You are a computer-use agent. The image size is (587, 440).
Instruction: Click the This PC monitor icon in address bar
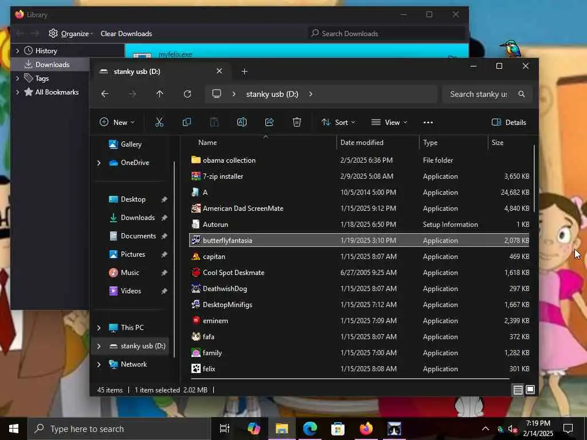[x=216, y=94]
